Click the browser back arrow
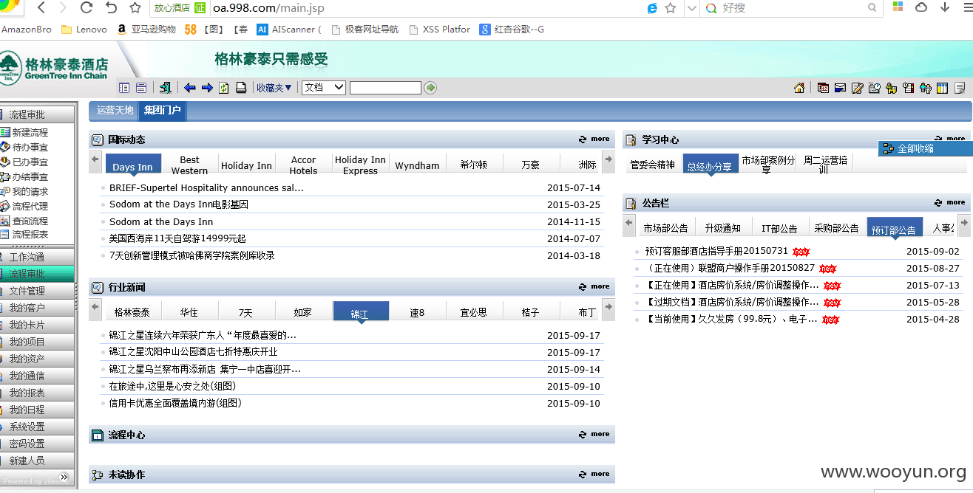The height and width of the screenshot is (493, 973). tap(41, 8)
